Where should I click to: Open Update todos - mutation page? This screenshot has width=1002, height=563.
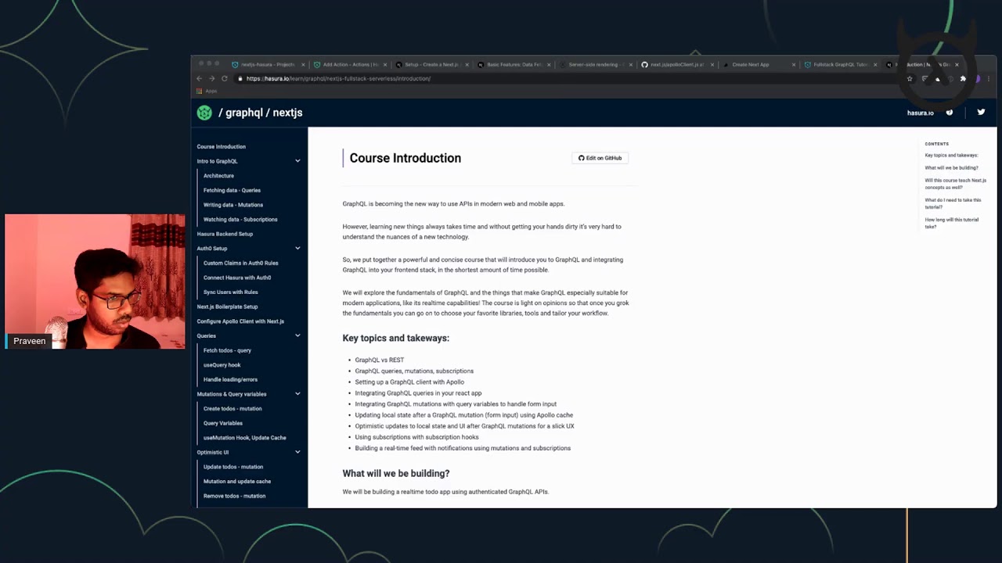[x=233, y=467]
